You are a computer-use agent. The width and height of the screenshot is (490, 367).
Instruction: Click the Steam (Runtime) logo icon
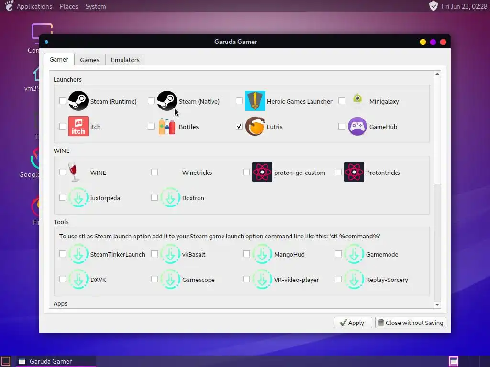click(78, 101)
